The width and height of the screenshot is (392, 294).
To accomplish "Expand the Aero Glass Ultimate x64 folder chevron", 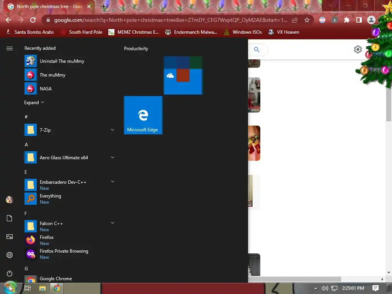I will coord(113,157).
